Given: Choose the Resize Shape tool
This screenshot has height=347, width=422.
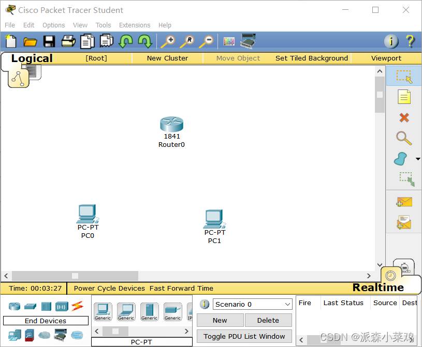Looking at the screenshot, I should click(406, 179).
